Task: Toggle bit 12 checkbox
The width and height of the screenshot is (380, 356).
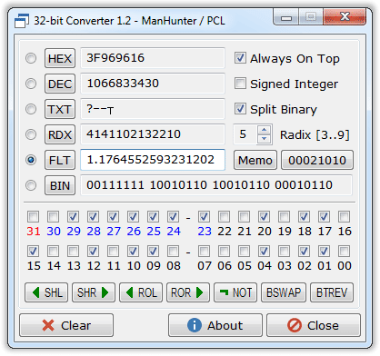Action: 94,252
